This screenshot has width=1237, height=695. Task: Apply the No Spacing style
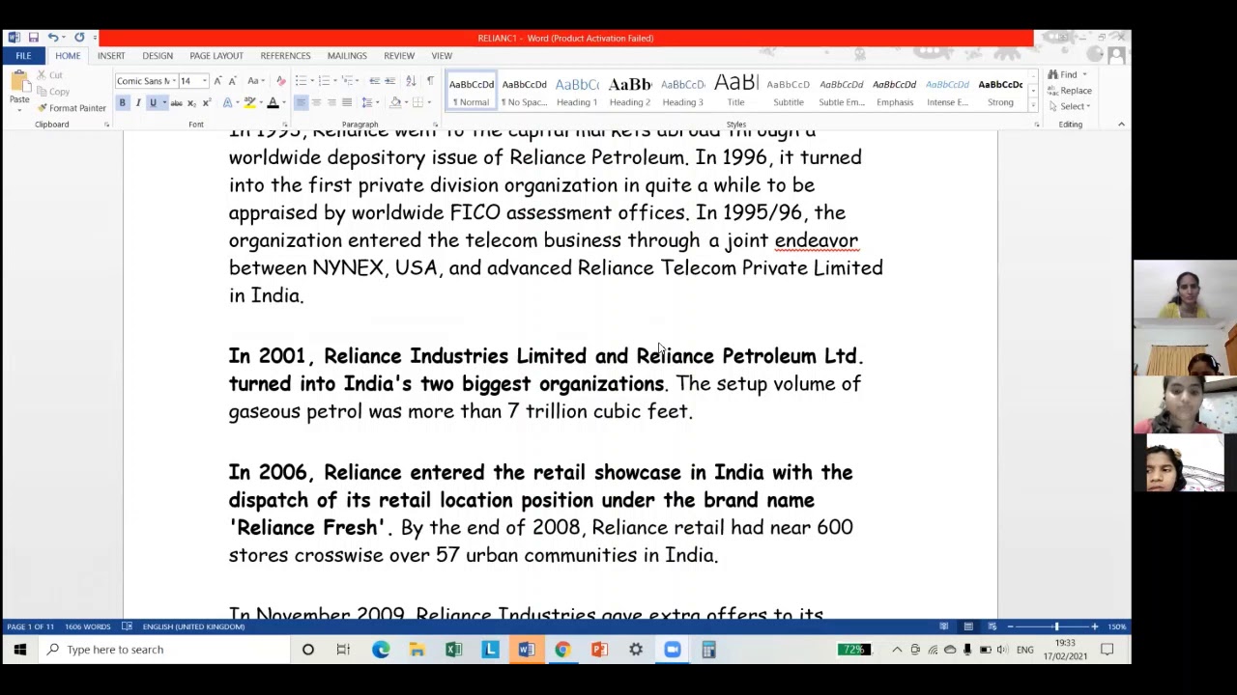click(x=525, y=91)
